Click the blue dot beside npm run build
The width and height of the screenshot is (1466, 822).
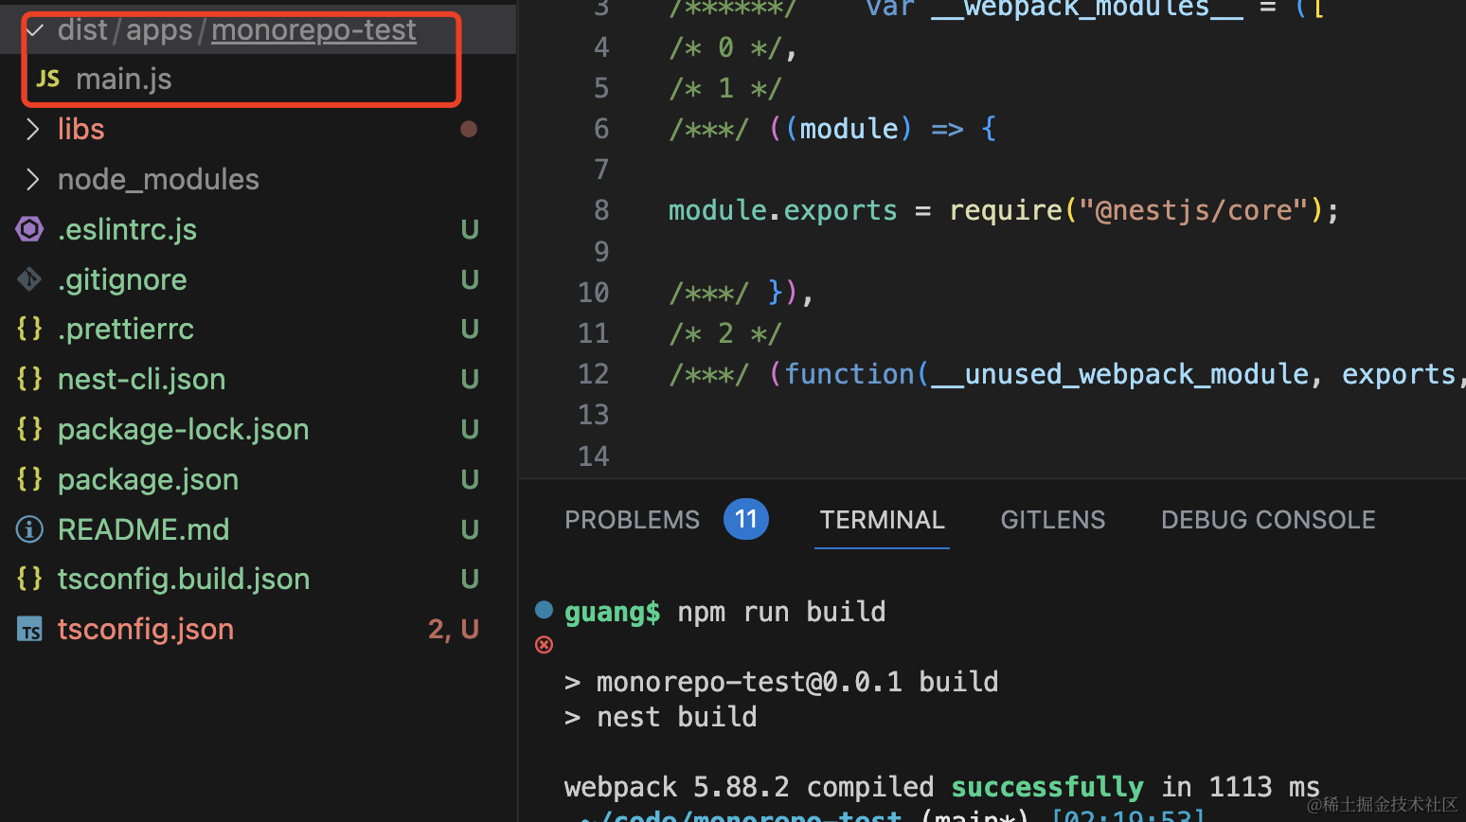pos(544,610)
